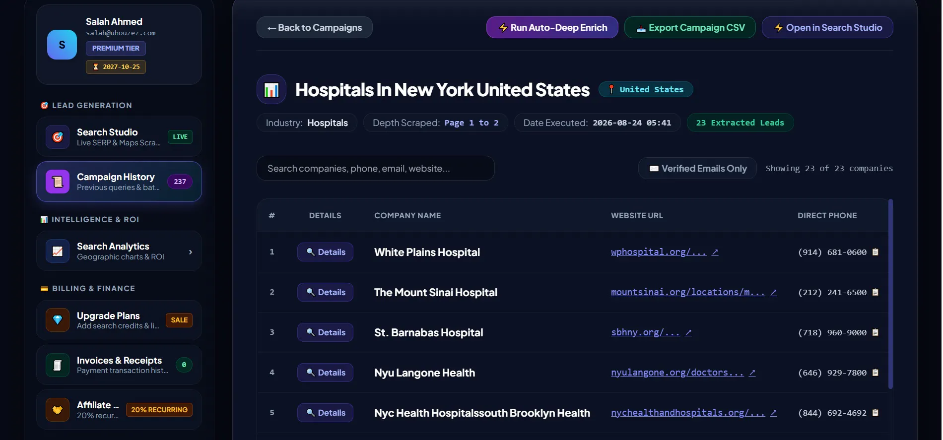Export Campaign CSV
This screenshot has width=943, height=440.
(690, 27)
